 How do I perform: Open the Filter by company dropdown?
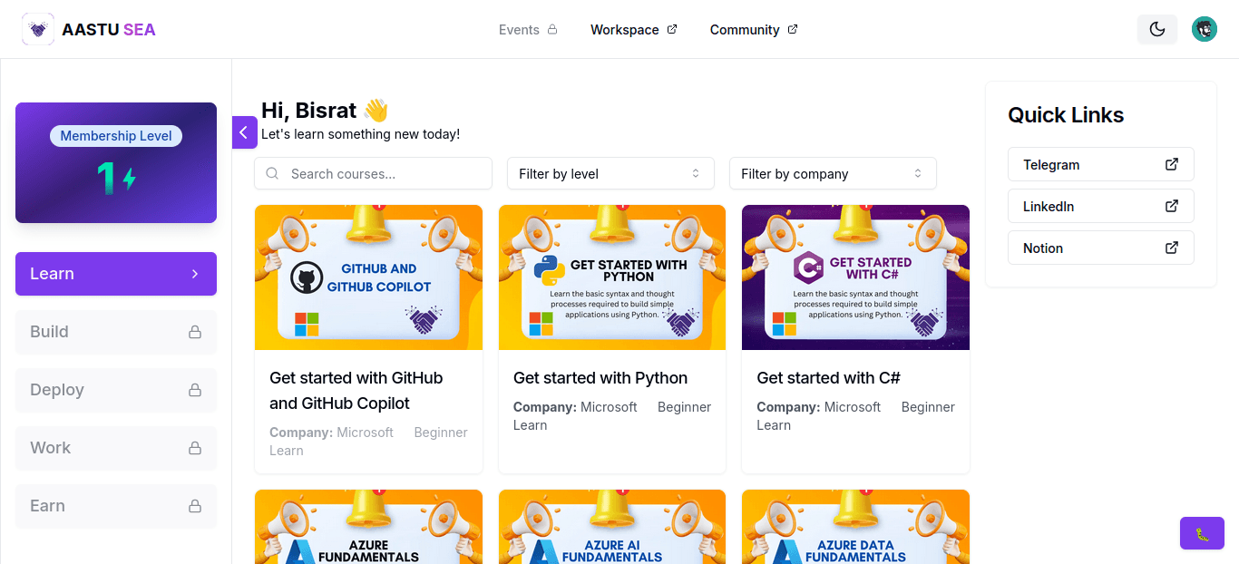[833, 174]
